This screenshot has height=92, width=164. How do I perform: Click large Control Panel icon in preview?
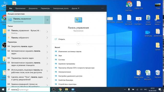click(x=78, y=20)
